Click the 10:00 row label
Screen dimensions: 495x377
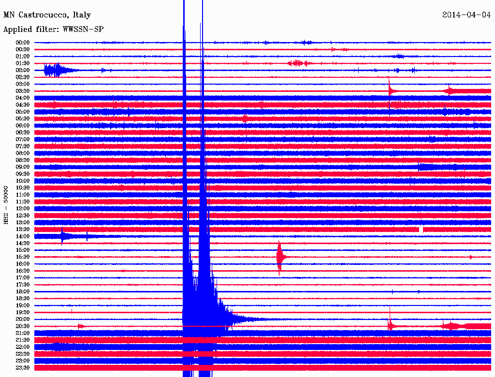pos(23,181)
